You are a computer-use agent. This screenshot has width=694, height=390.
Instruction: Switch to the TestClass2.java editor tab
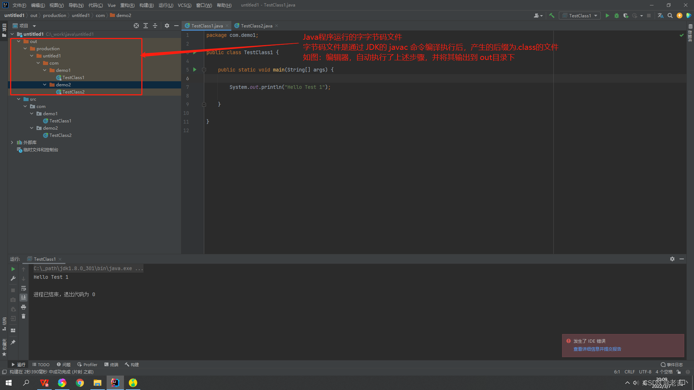coord(256,26)
